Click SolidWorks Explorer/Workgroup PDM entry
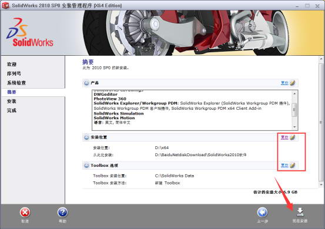The height and width of the screenshot is (229, 325). (136, 103)
